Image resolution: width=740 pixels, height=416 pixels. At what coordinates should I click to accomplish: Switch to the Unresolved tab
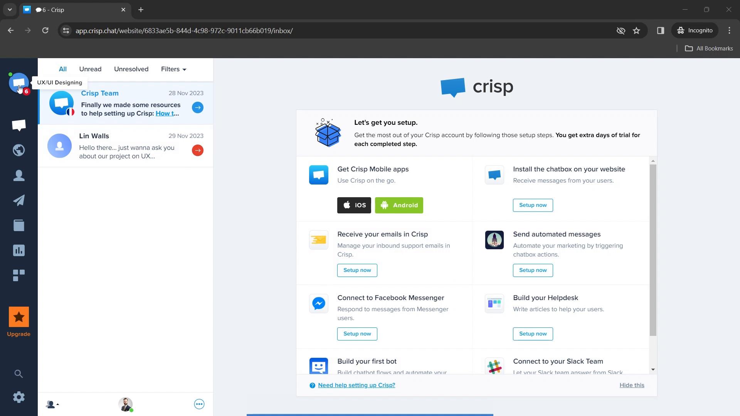pos(131,69)
